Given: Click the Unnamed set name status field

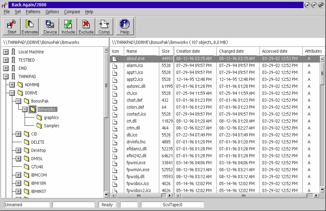Looking at the screenshot, I should click(x=27, y=205).
